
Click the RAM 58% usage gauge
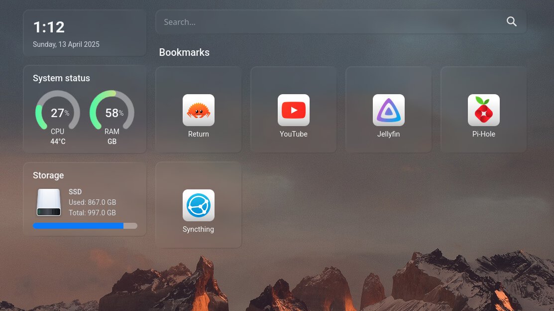coord(112,112)
